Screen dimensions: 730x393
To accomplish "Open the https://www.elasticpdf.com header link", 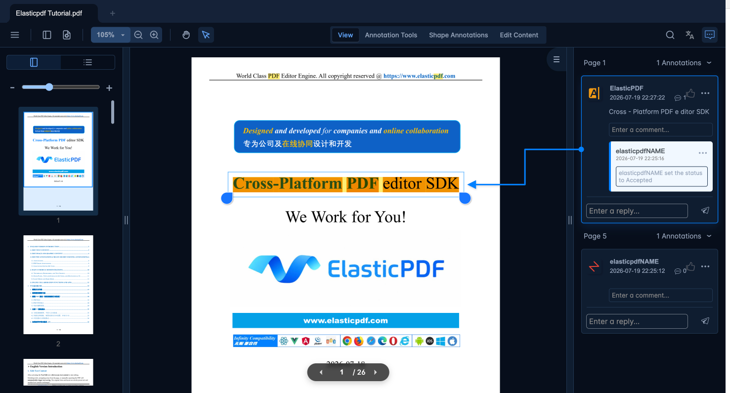I will click(419, 76).
